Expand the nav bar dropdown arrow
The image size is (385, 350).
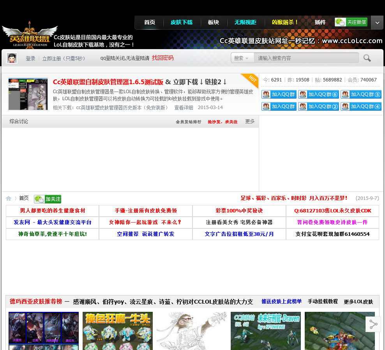tap(377, 23)
